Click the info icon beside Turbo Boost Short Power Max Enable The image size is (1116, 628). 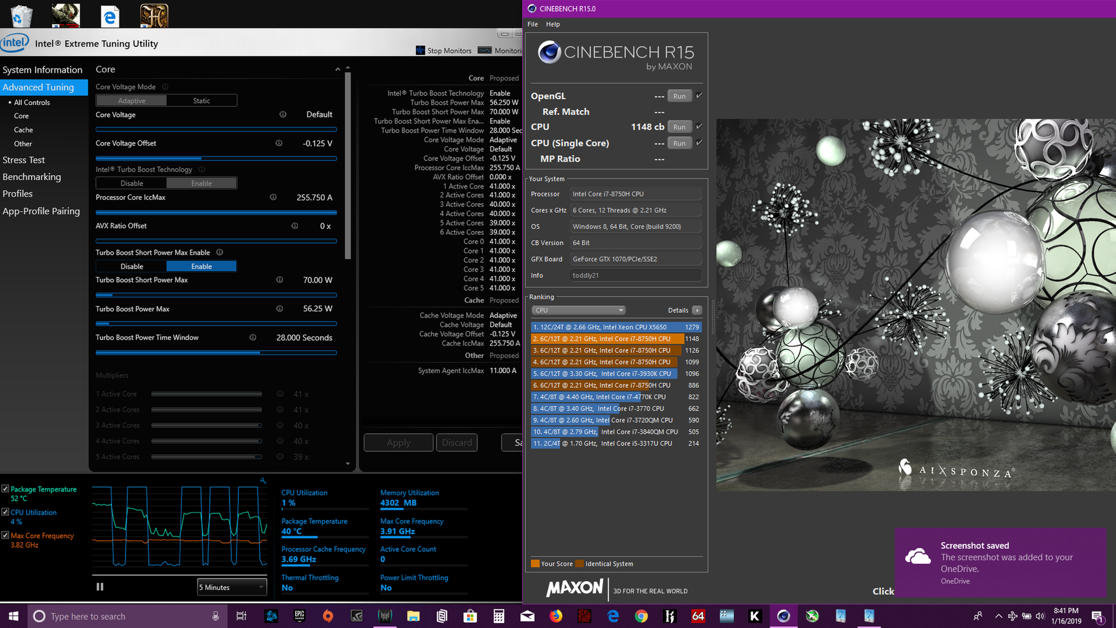[x=220, y=252]
